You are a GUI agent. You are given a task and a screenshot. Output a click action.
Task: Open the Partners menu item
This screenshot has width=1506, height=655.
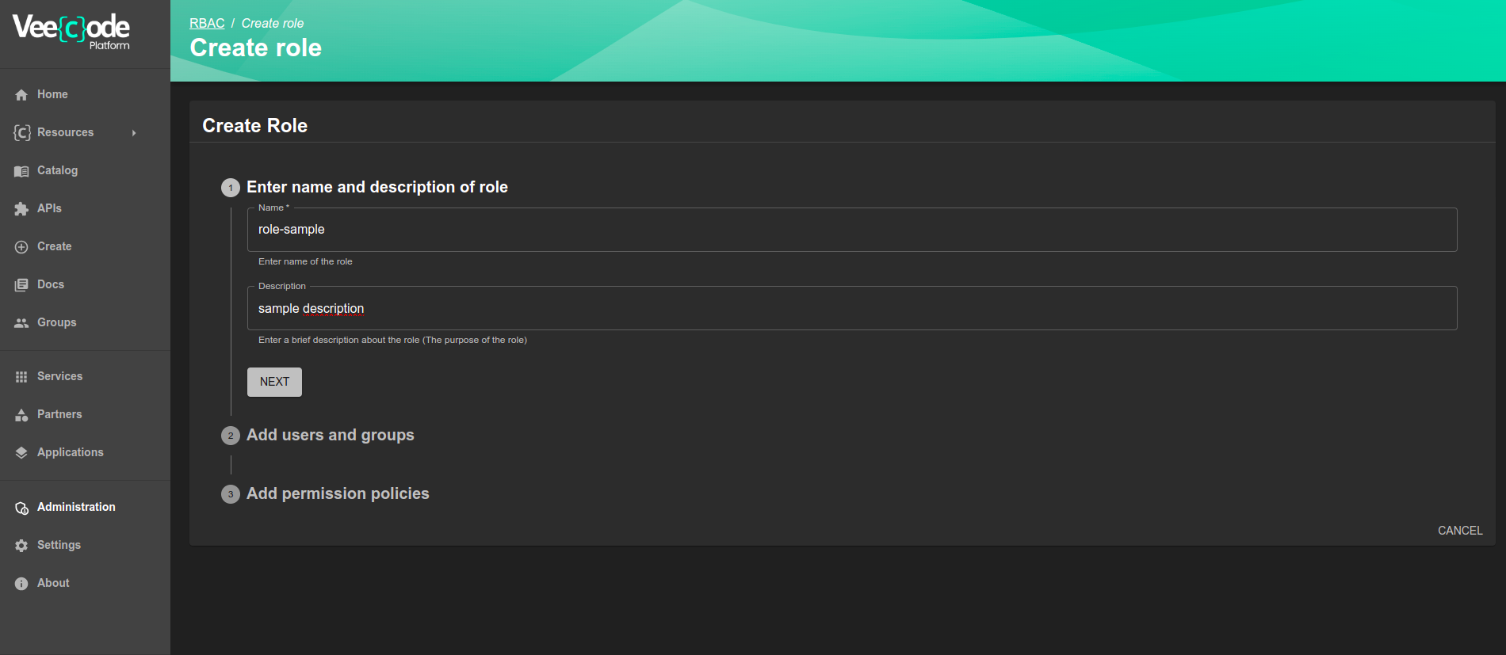click(x=59, y=414)
